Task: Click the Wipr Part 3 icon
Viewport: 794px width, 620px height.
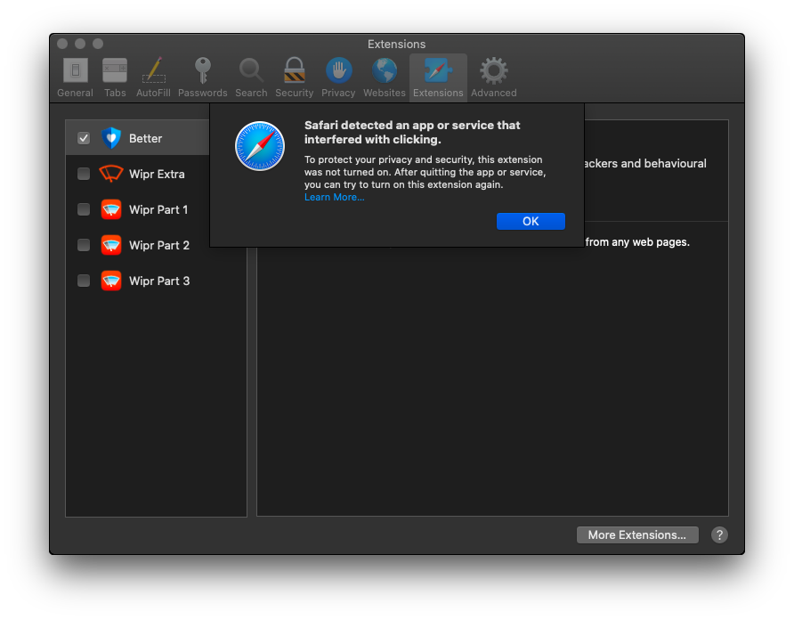Action: tap(111, 281)
